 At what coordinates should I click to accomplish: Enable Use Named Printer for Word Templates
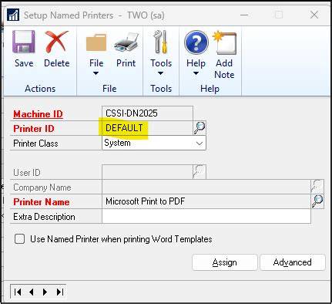[20, 239]
